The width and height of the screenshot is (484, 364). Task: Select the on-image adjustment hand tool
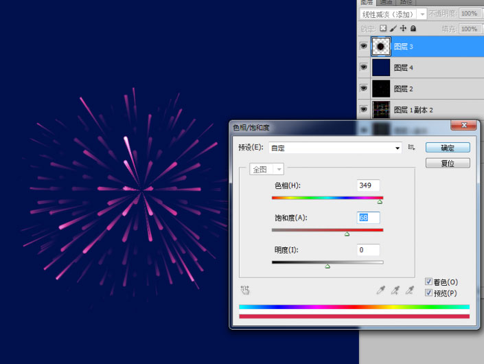coord(245,291)
